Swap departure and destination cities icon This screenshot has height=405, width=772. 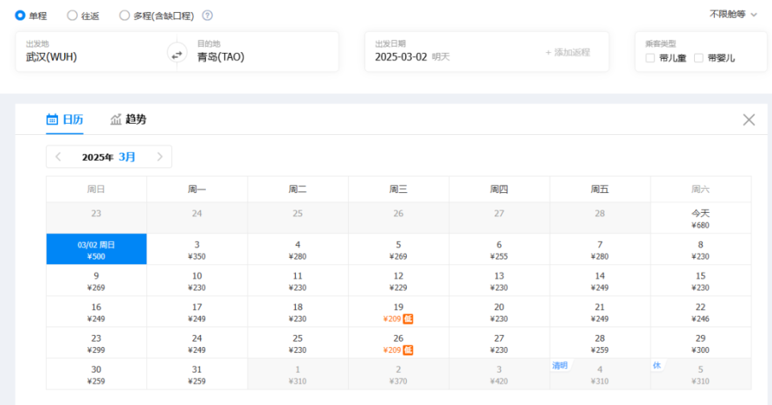tap(177, 53)
